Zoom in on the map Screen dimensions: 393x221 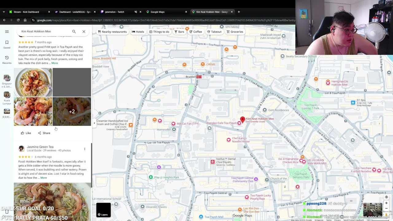point(387,203)
